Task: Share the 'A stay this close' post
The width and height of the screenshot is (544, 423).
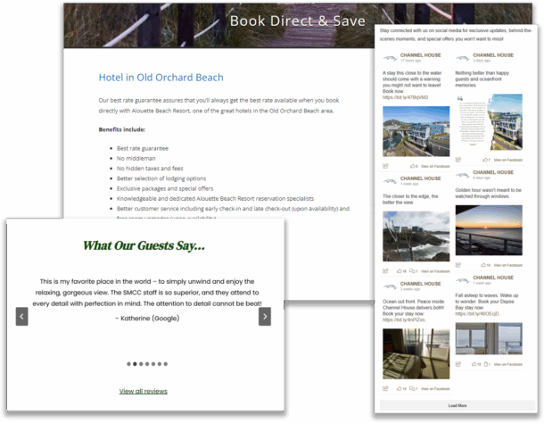Action: coord(385,166)
